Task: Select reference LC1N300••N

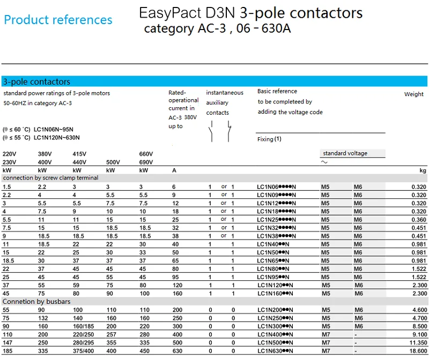Action: (275, 326)
